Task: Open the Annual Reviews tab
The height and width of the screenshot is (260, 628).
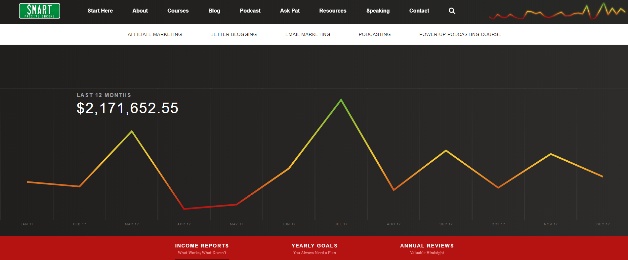Action: click(x=427, y=249)
